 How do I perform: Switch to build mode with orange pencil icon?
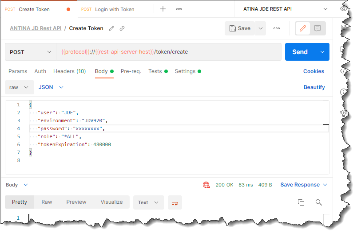point(303,28)
